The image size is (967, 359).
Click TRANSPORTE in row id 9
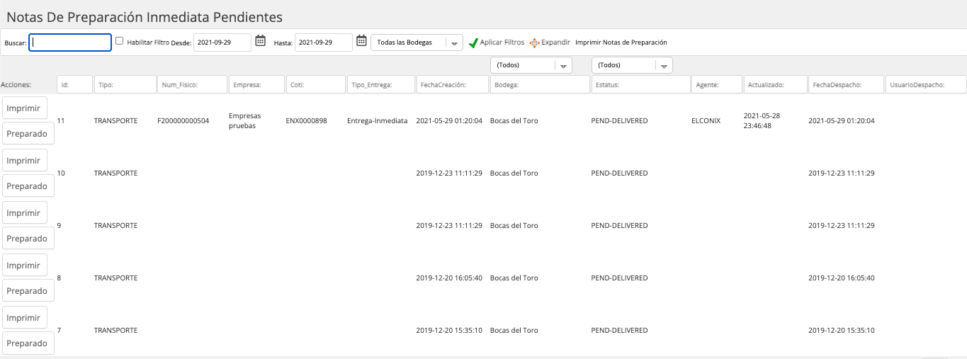(115, 225)
